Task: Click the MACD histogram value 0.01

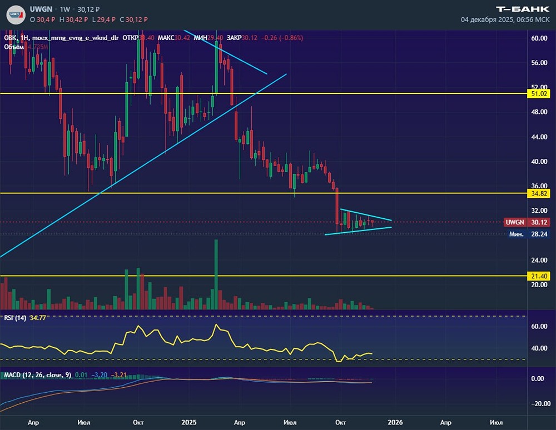Action: (81, 375)
